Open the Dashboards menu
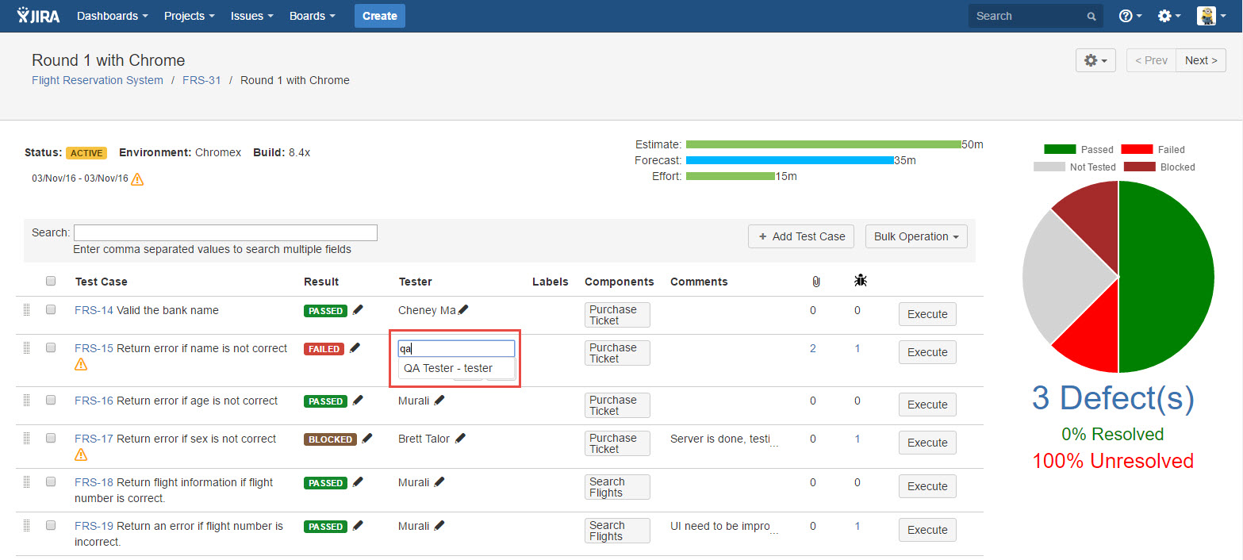This screenshot has height=560, width=1243. coord(112,16)
